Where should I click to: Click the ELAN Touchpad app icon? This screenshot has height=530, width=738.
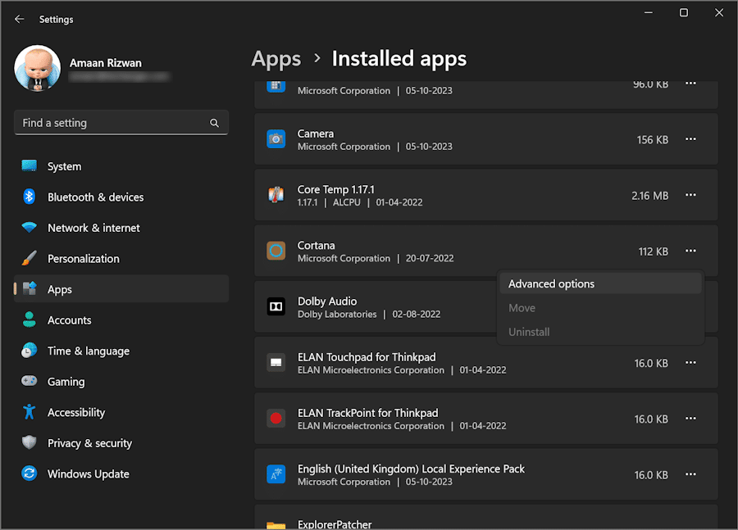[276, 363]
